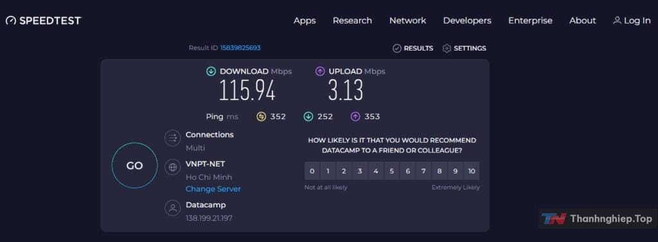Click the idle ping value 352
Screen dimensions: 658x242
(278, 117)
